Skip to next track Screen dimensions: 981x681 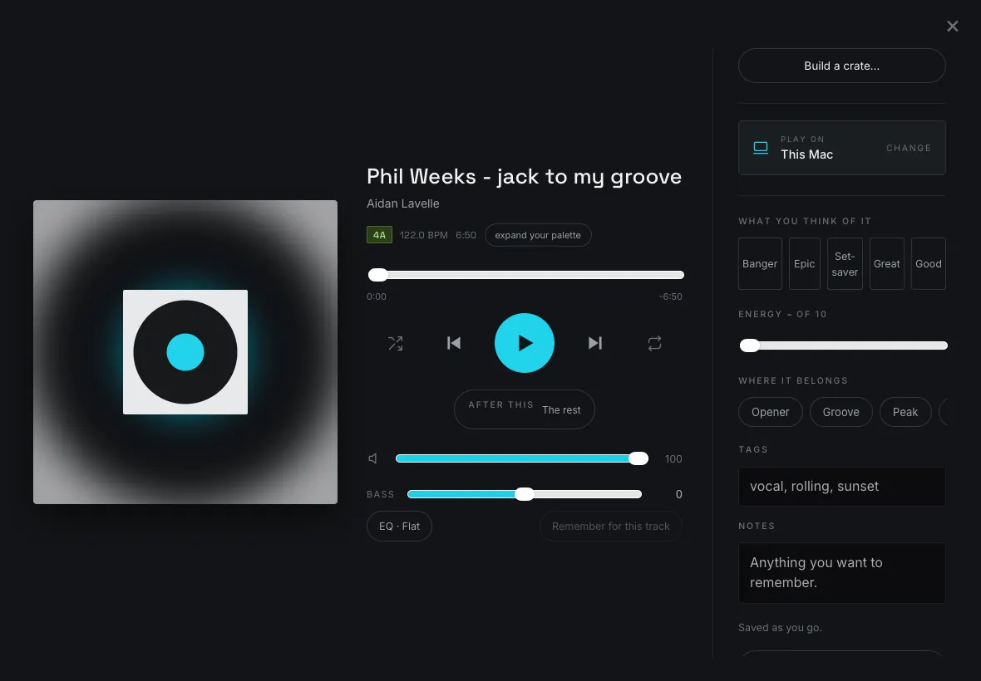click(x=595, y=343)
